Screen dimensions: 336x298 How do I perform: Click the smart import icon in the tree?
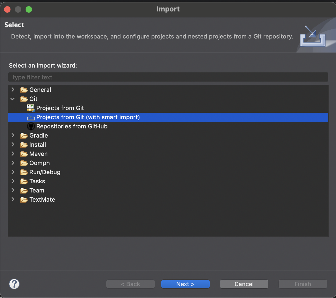point(31,117)
